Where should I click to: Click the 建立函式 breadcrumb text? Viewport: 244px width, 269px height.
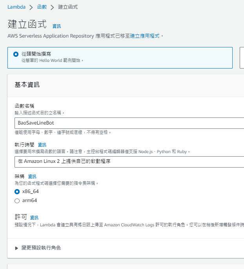tap(68, 7)
